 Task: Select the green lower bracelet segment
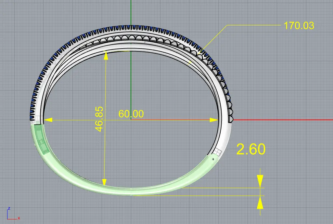click(x=130, y=191)
